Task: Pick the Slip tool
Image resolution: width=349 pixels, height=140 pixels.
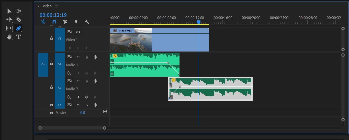Action: click(9, 28)
